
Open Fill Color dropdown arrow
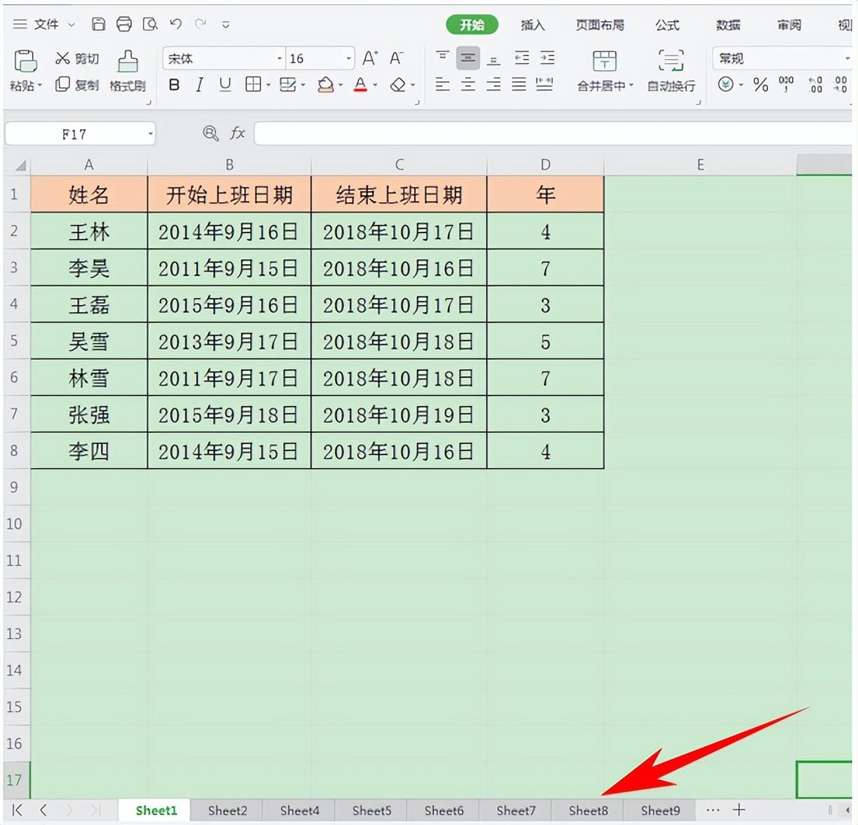[341, 86]
